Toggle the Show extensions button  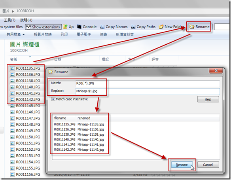pos(43,27)
